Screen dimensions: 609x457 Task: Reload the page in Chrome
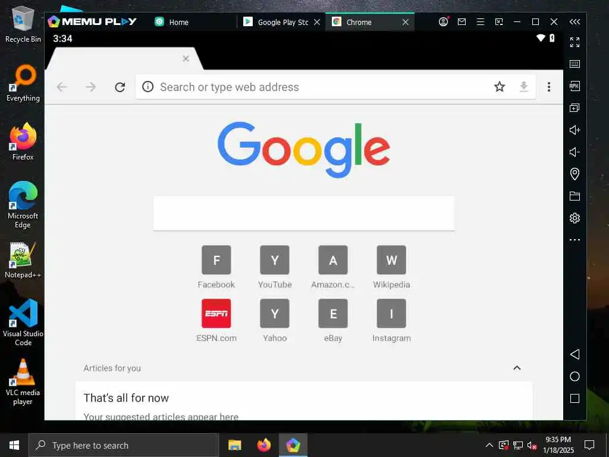click(120, 87)
